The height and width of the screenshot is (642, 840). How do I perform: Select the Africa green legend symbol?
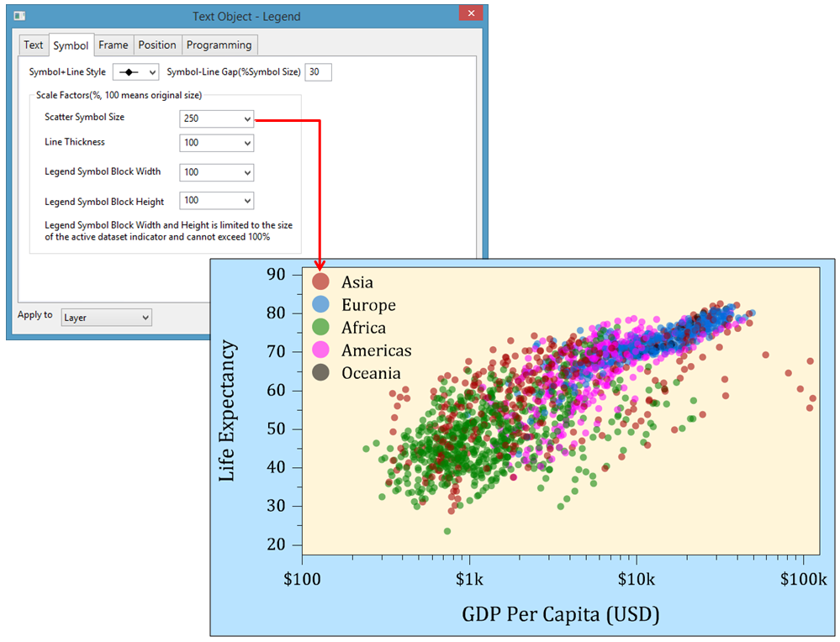click(320, 328)
